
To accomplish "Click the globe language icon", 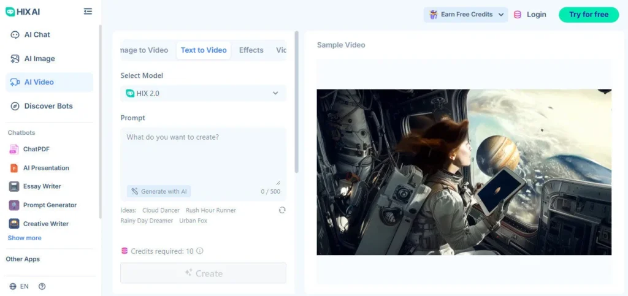I will (13, 286).
